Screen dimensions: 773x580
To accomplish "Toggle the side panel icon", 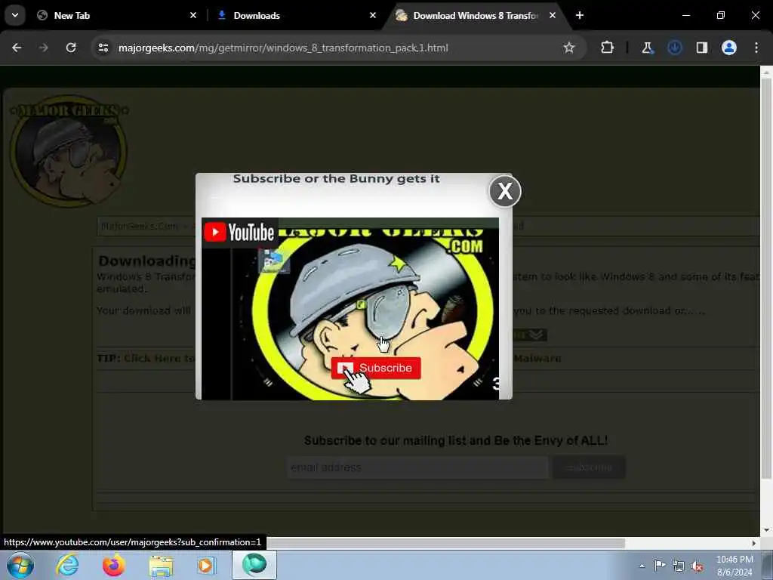I will click(701, 48).
